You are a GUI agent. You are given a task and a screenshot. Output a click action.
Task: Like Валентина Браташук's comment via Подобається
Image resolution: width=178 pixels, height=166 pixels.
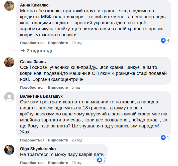pos(32,140)
